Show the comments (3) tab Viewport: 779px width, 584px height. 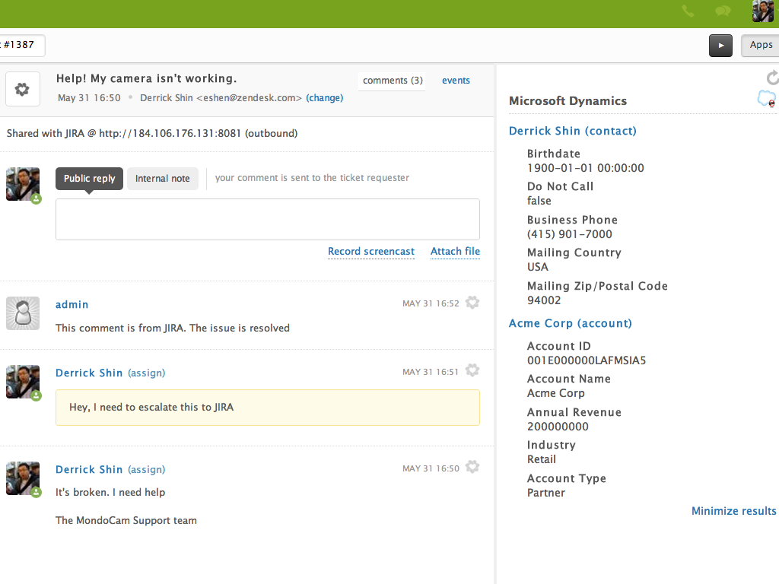(393, 81)
